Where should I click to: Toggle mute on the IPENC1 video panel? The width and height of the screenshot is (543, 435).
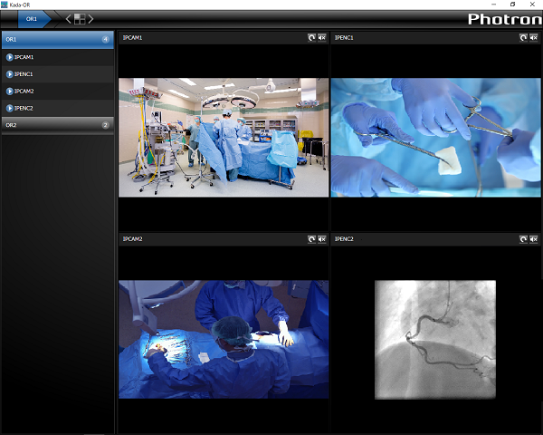pyautogui.click(x=533, y=38)
